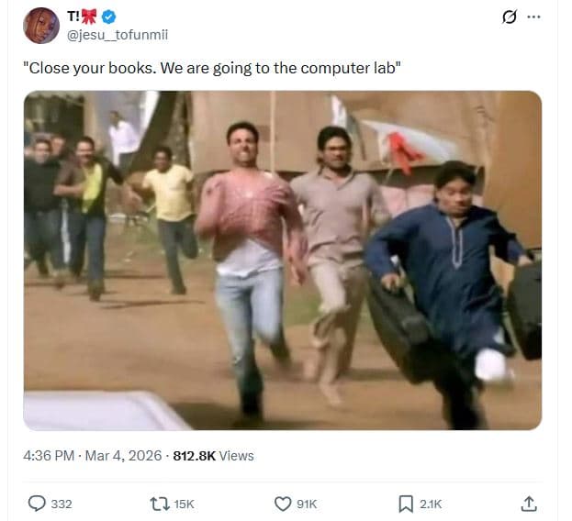572x521 pixels.
Task: Like the tweet with heart icon
Action: click(x=283, y=504)
